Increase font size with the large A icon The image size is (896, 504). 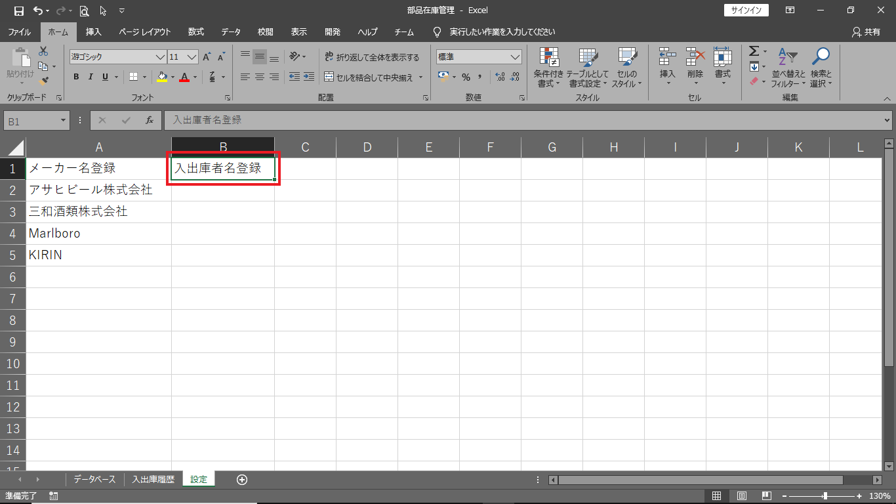tap(207, 57)
